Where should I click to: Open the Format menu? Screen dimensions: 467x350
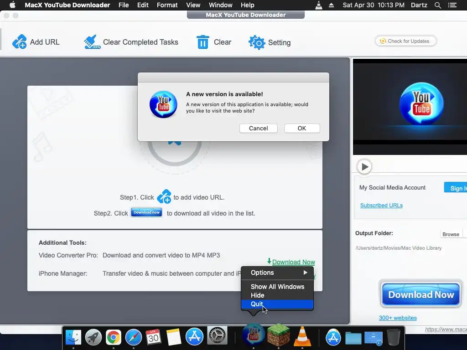pyautogui.click(x=167, y=5)
